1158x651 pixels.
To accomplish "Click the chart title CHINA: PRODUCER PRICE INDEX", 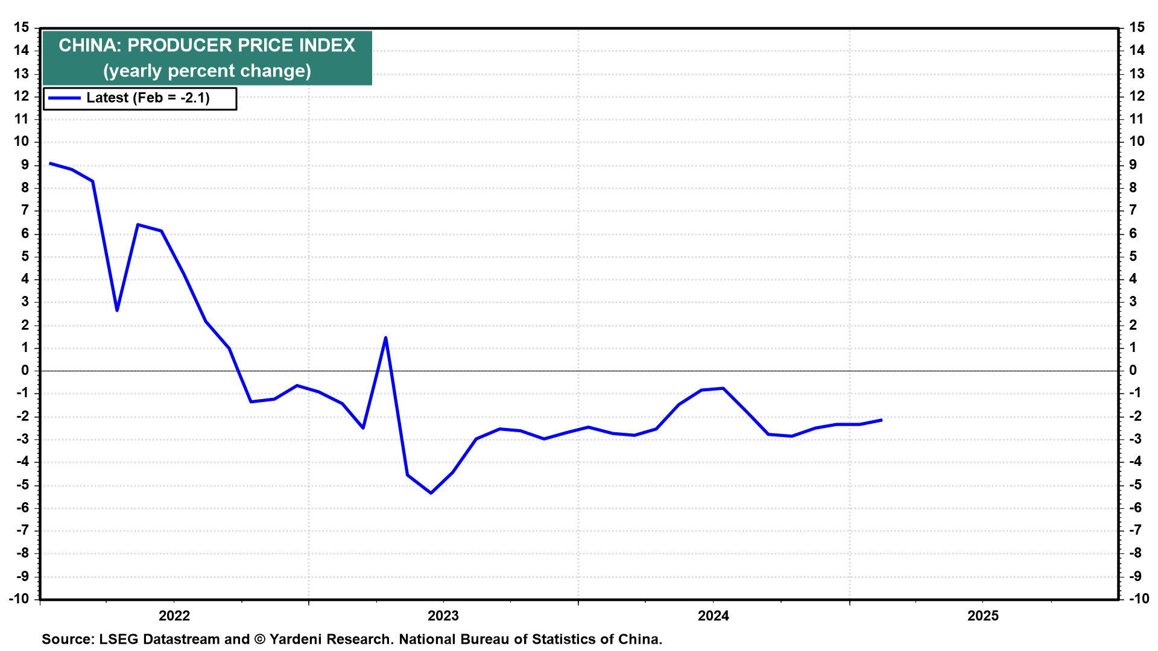I will pos(207,46).
